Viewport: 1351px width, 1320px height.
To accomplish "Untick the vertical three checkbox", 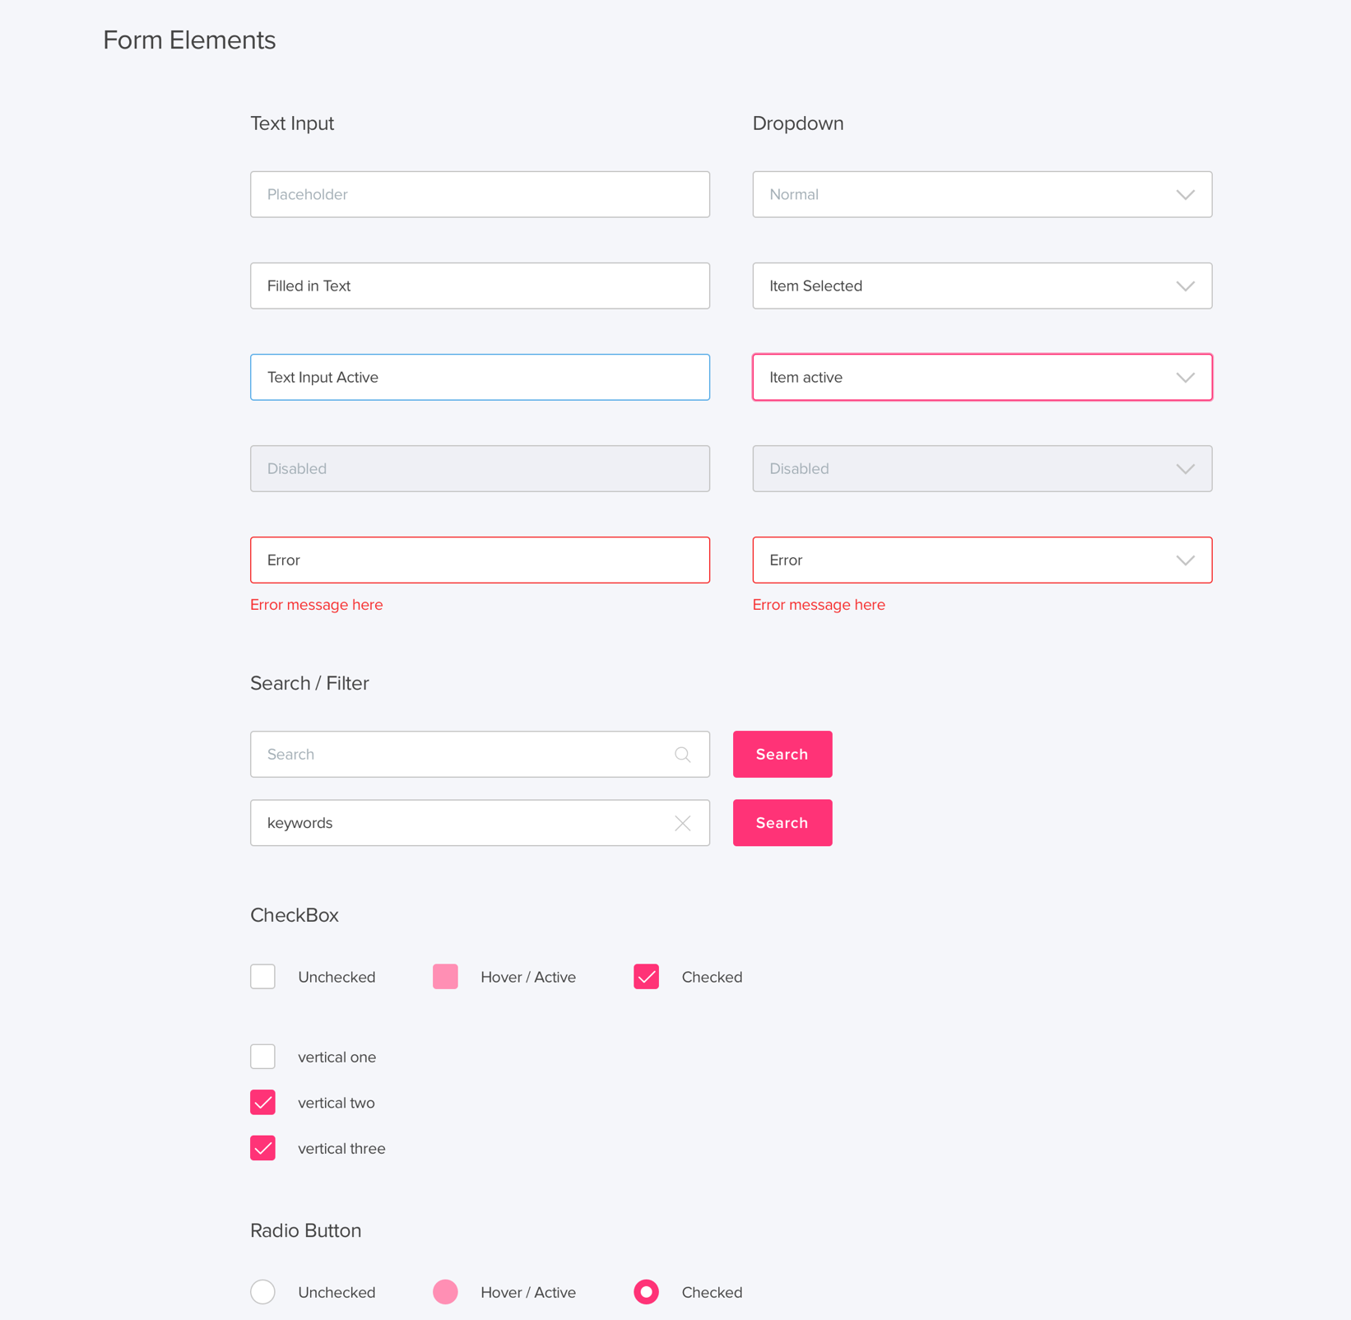I will 262,1148.
